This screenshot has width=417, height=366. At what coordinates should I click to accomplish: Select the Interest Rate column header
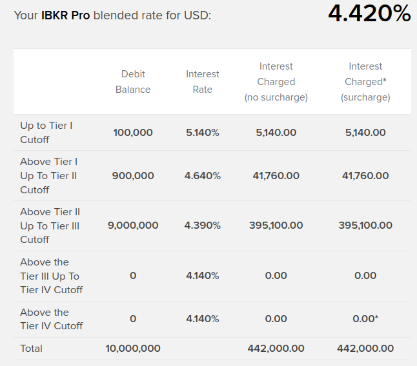point(203,82)
